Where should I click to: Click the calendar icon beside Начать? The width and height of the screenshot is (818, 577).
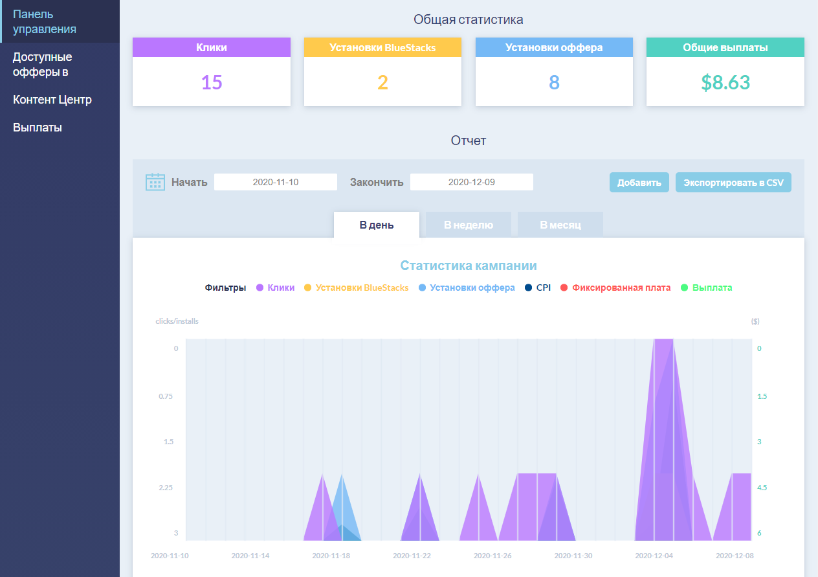[155, 182]
